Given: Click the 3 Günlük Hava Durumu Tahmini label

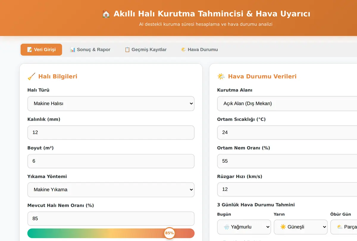Looking at the screenshot, I should pyautogui.click(x=256, y=205).
